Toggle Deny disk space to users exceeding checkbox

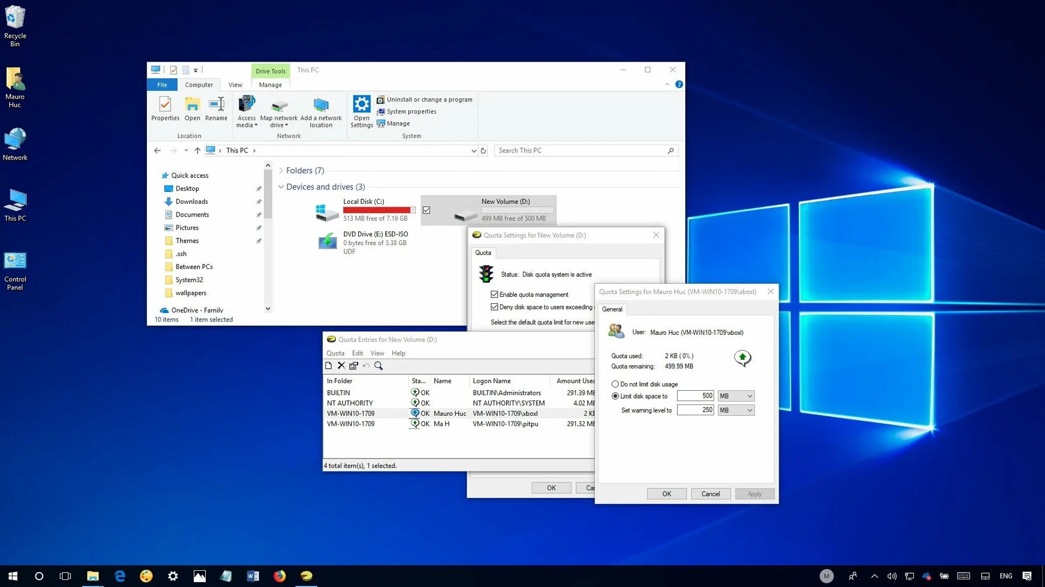494,307
